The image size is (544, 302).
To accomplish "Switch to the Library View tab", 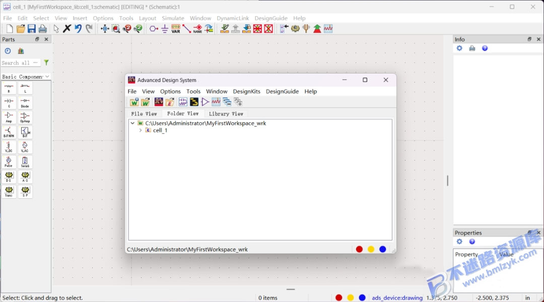I will [x=226, y=114].
